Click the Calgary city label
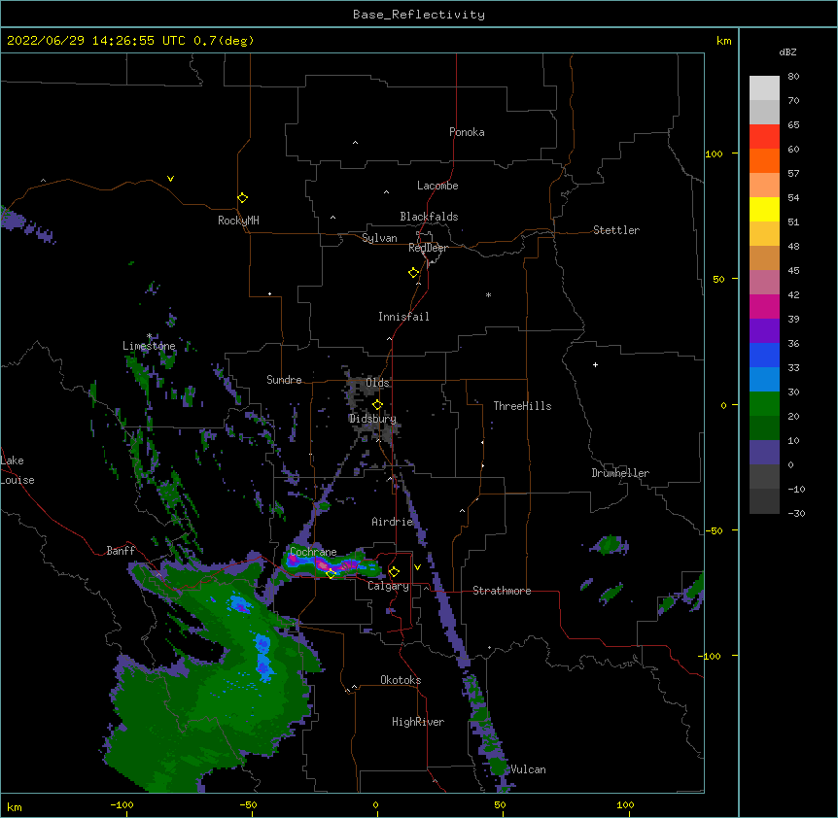The width and height of the screenshot is (838, 818). 388,586
